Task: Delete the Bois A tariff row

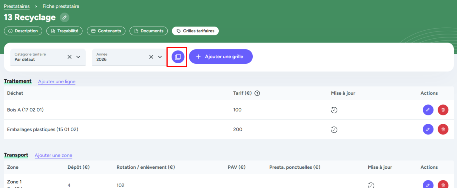Action: 443,110
